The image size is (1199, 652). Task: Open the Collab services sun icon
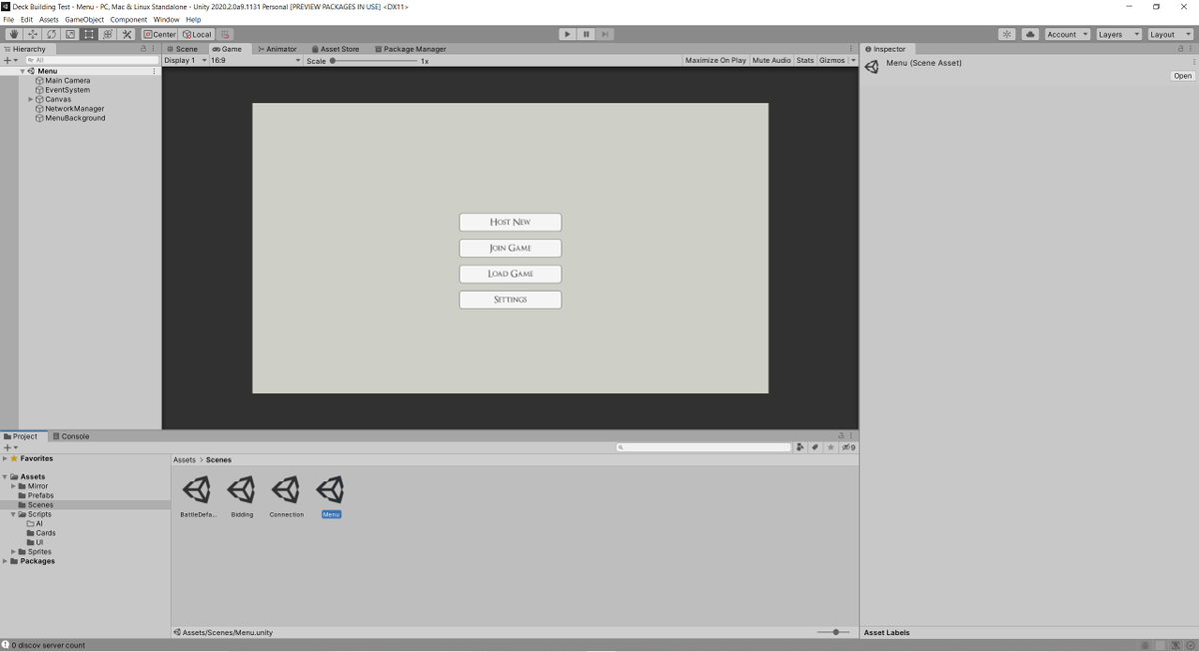click(1007, 34)
